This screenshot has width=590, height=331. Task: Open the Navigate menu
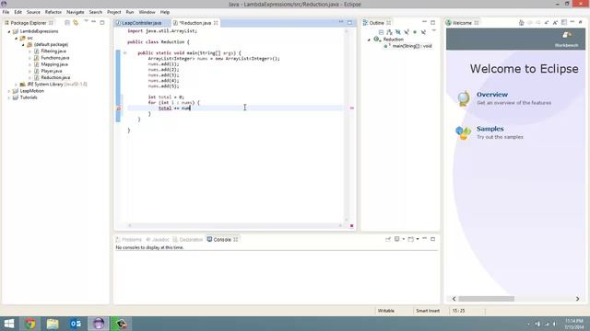(76, 12)
